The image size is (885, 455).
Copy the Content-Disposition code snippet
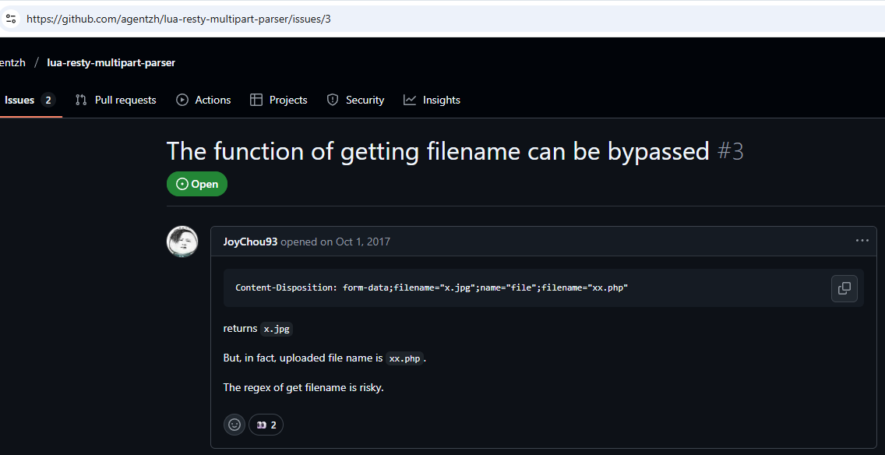pos(844,288)
